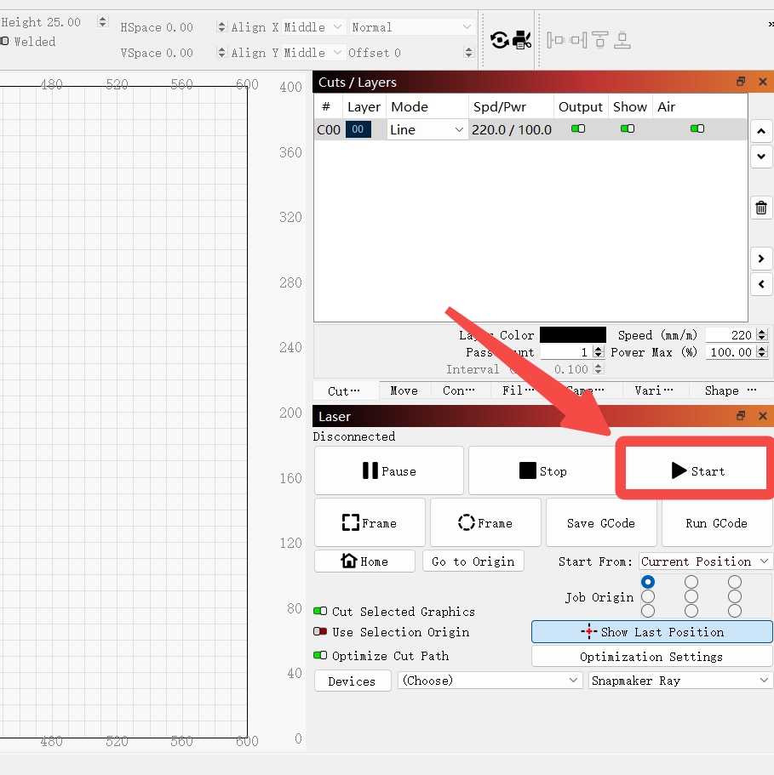Move layer down with the down arrow

(761, 157)
